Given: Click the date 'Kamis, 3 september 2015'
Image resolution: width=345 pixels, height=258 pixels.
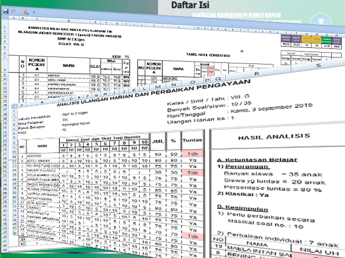Looking at the screenshot, I should (x=272, y=107).
